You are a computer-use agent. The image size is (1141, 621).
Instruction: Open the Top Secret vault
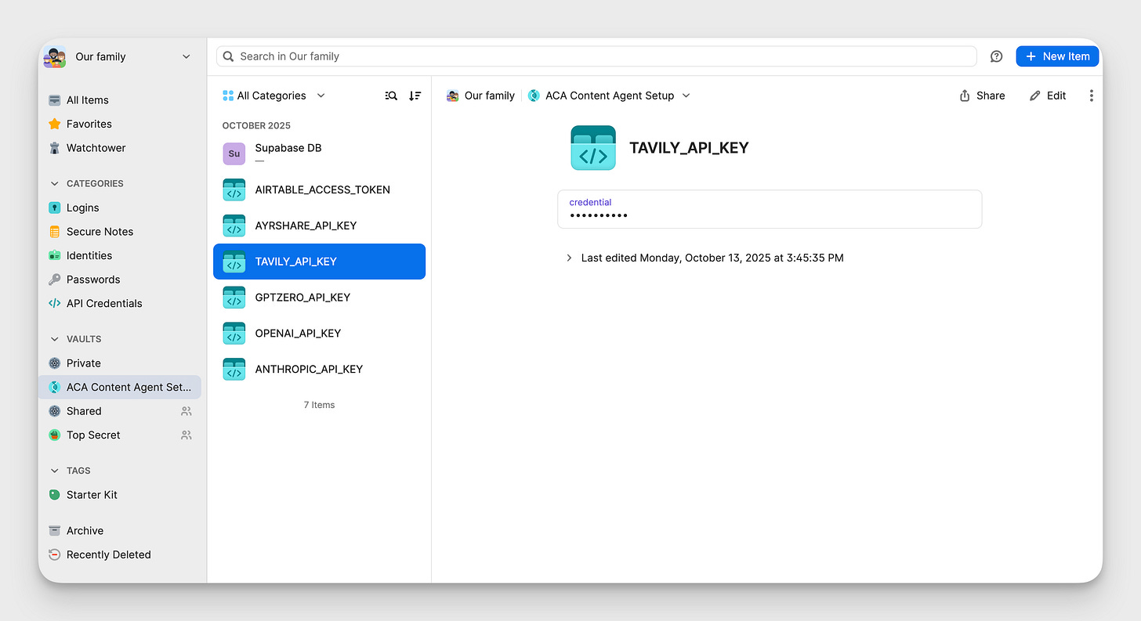tap(119, 435)
